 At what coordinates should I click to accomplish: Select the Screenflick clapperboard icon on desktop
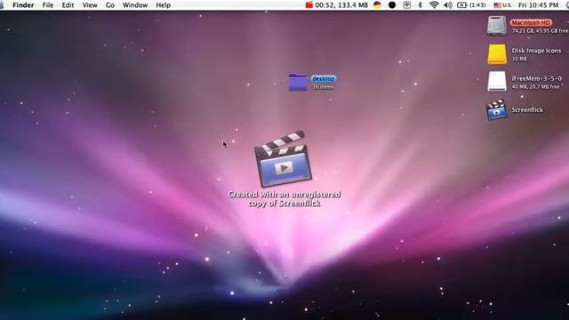(x=496, y=110)
